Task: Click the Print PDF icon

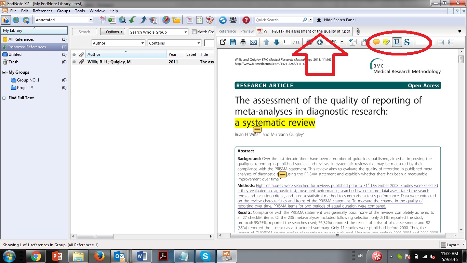Action: (243, 42)
